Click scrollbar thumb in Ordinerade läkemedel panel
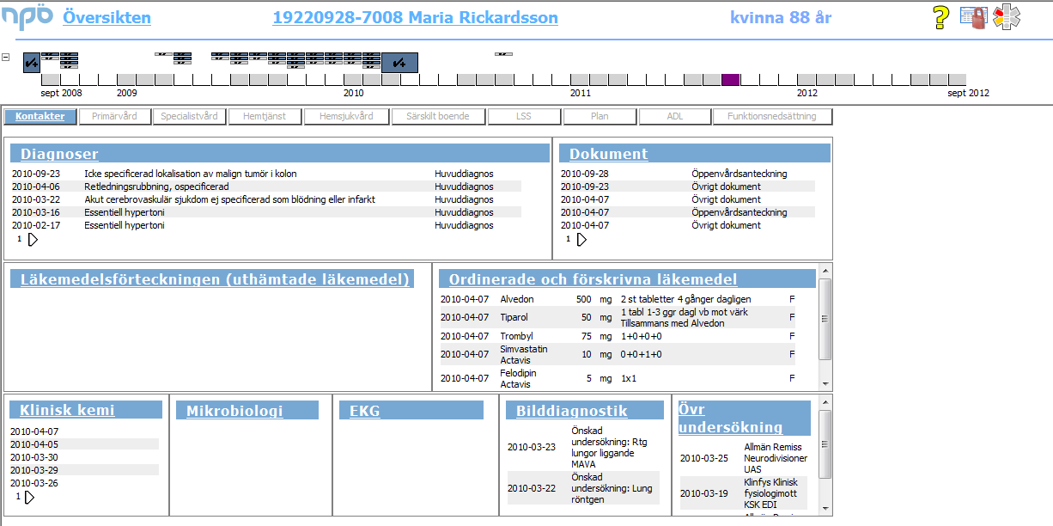 pyautogui.click(x=825, y=319)
